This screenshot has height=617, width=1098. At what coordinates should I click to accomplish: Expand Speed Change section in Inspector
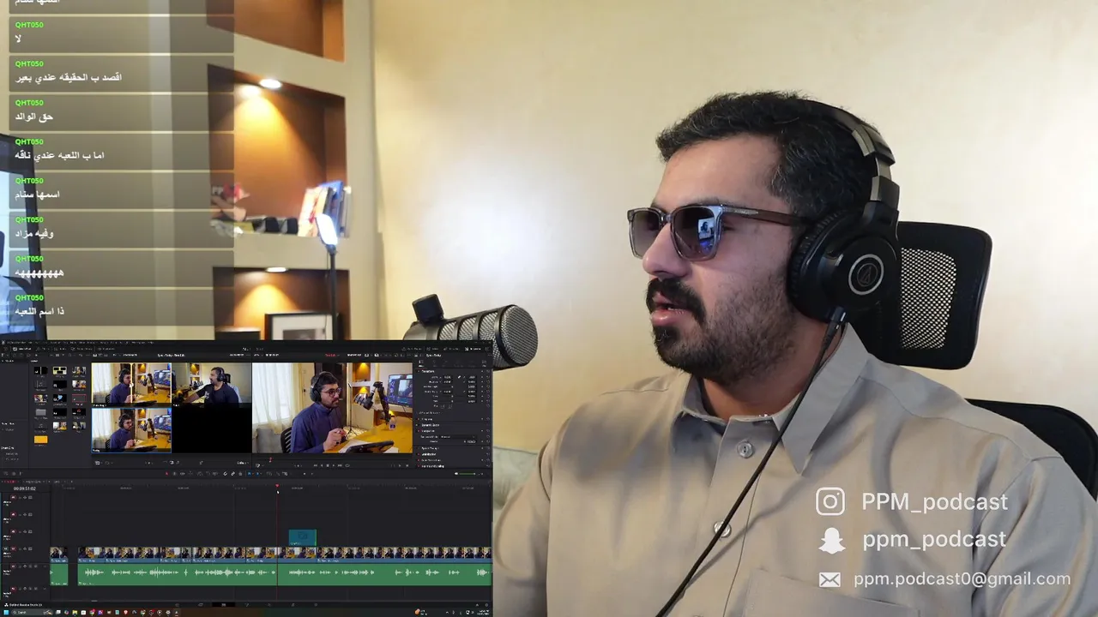coord(431,448)
